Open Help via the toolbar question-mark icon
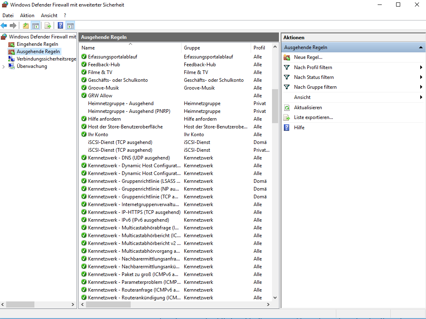 click(x=60, y=25)
